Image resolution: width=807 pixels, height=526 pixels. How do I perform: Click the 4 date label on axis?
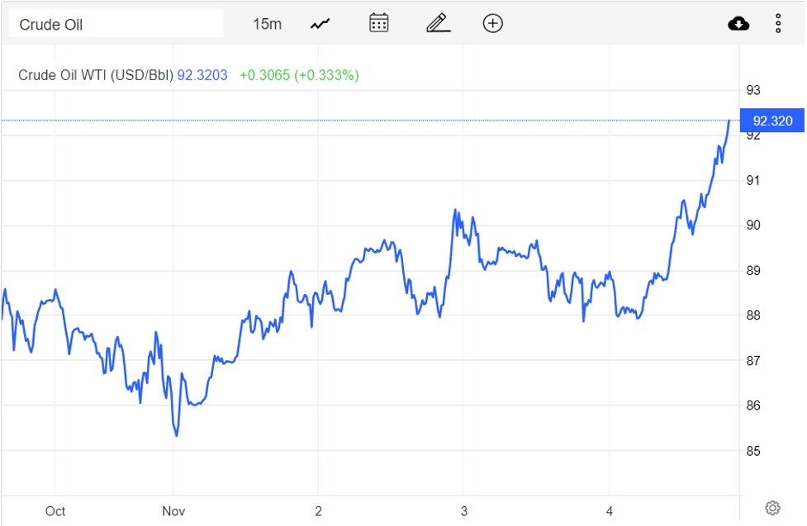(x=610, y=511)
